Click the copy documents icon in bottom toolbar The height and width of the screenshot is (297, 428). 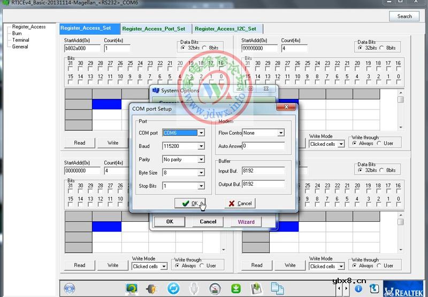tap(277, 288)
